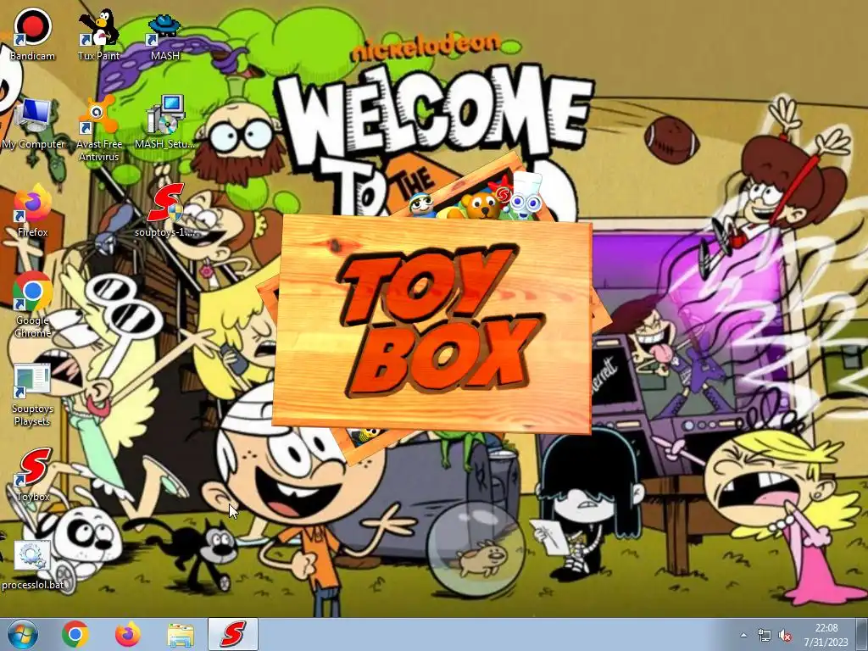This screenshot has height=651, width=868.
Task: Open the Bandicam desktop shortcut
Action: click(33, 33)
